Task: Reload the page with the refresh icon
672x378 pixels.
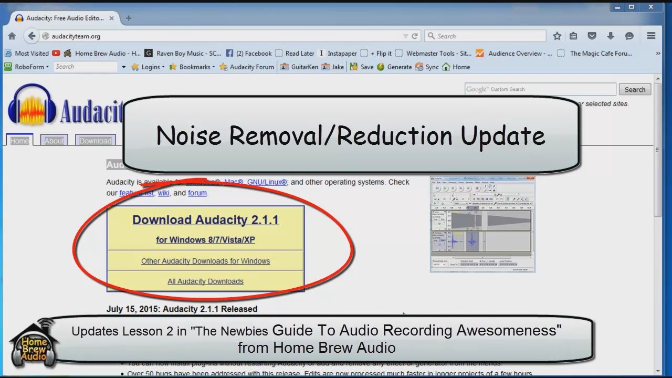Action: (415, 36)
